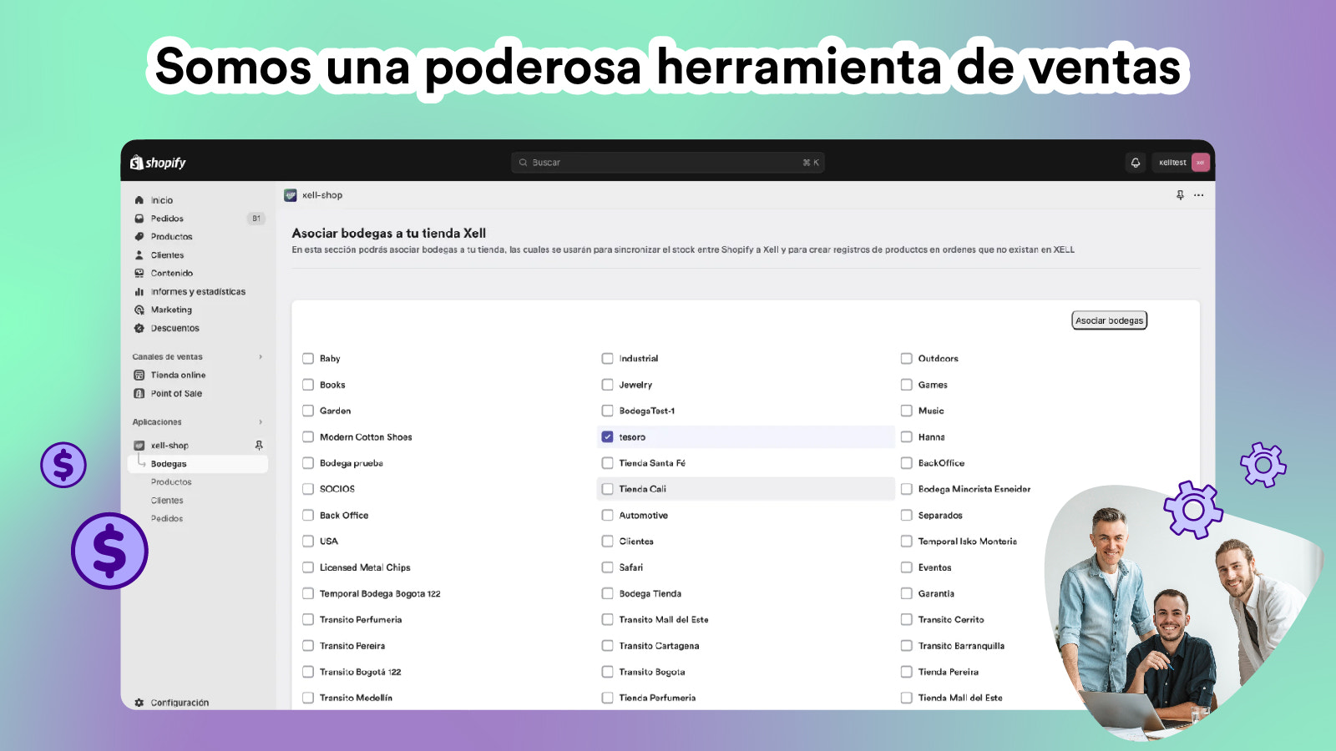Click the Transito Barranquilla label
The height and width of the screenshot is (751, 1336).
(961, 646)
